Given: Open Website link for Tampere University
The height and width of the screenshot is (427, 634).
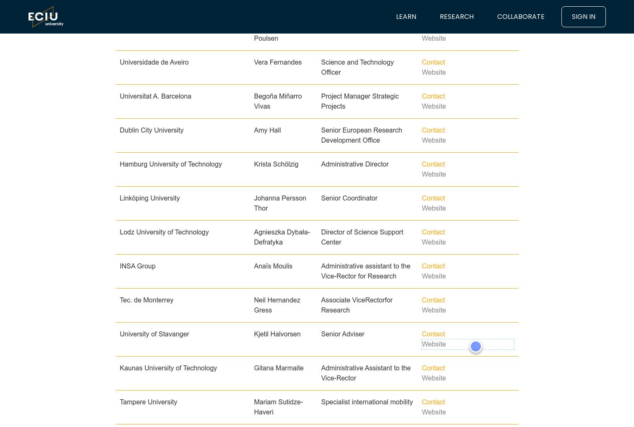Looking at the screenshot, I should pos(434,412).
